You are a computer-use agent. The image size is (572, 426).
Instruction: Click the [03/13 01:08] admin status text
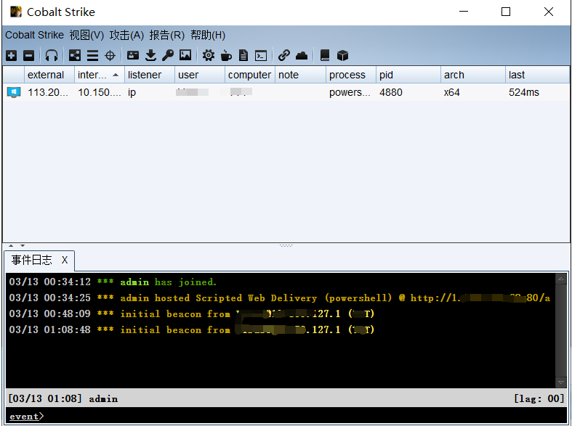point(63,398)
